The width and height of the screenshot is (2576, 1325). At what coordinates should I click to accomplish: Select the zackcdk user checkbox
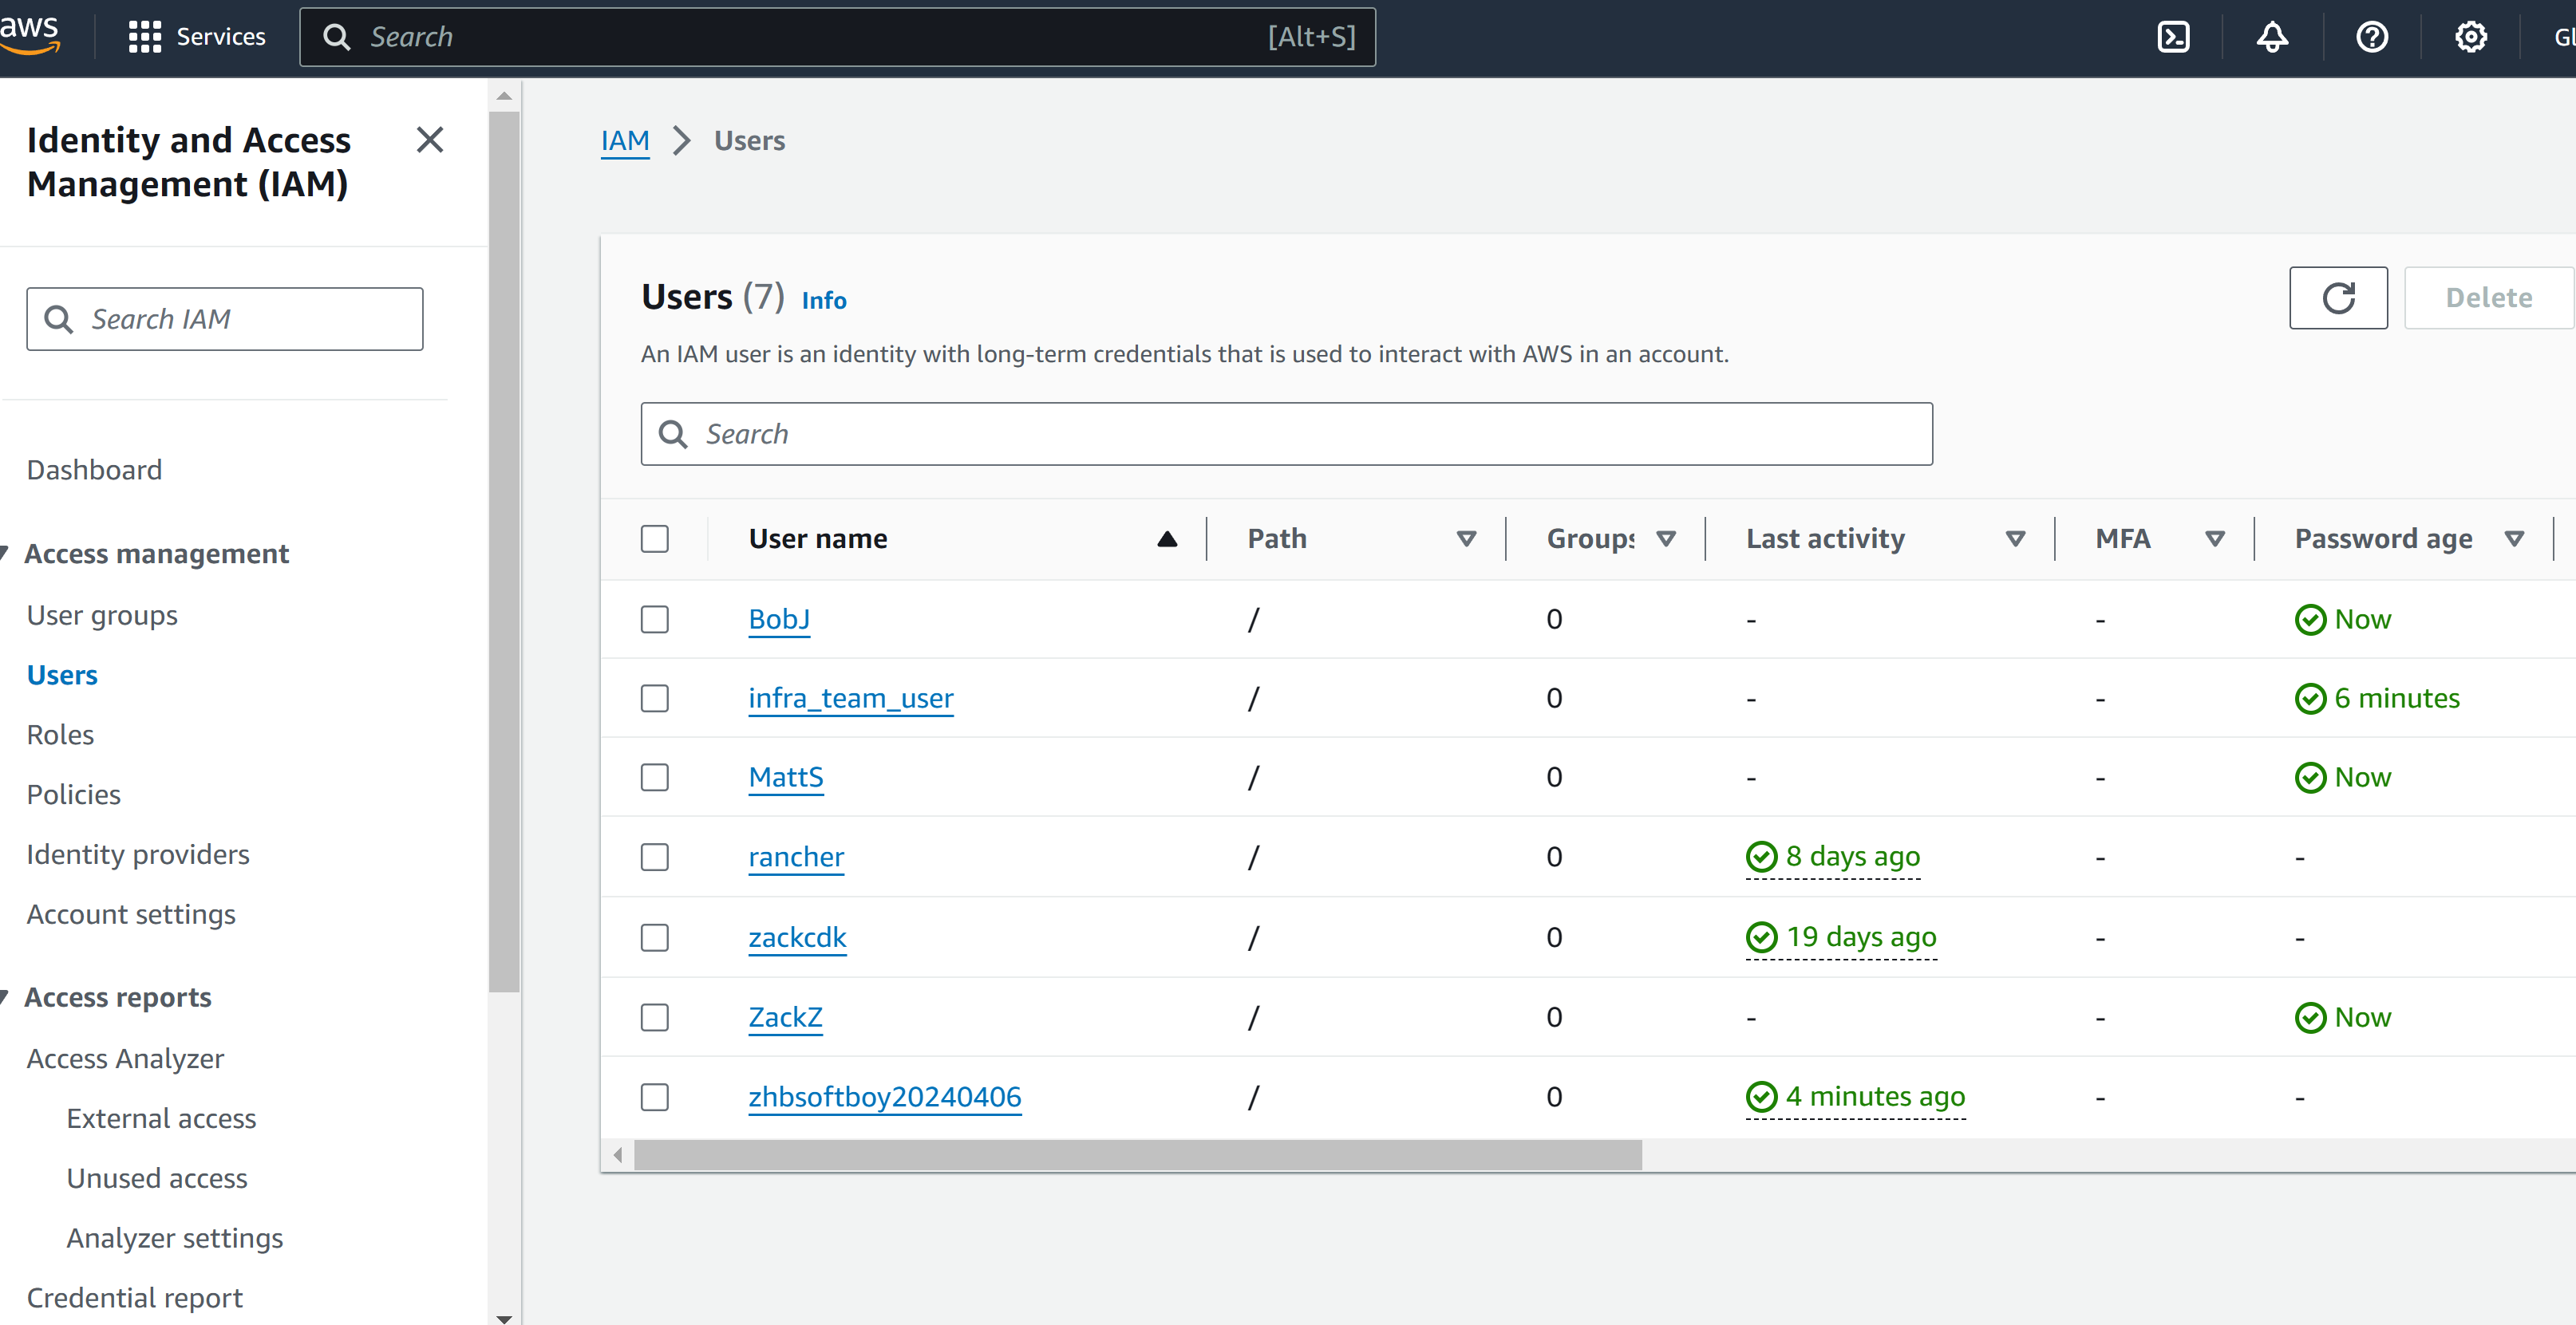click(655, 937)
